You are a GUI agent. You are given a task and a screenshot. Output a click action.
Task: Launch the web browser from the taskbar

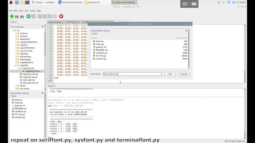tap(17, 2)
